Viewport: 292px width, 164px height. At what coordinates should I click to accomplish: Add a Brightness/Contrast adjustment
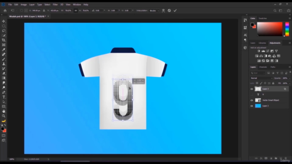(259, 51)
